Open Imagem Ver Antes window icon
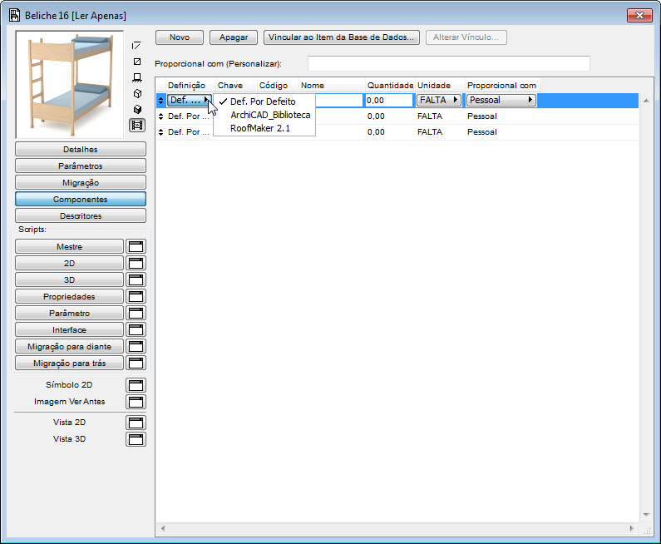661x544 pixels. pos(136,402)
